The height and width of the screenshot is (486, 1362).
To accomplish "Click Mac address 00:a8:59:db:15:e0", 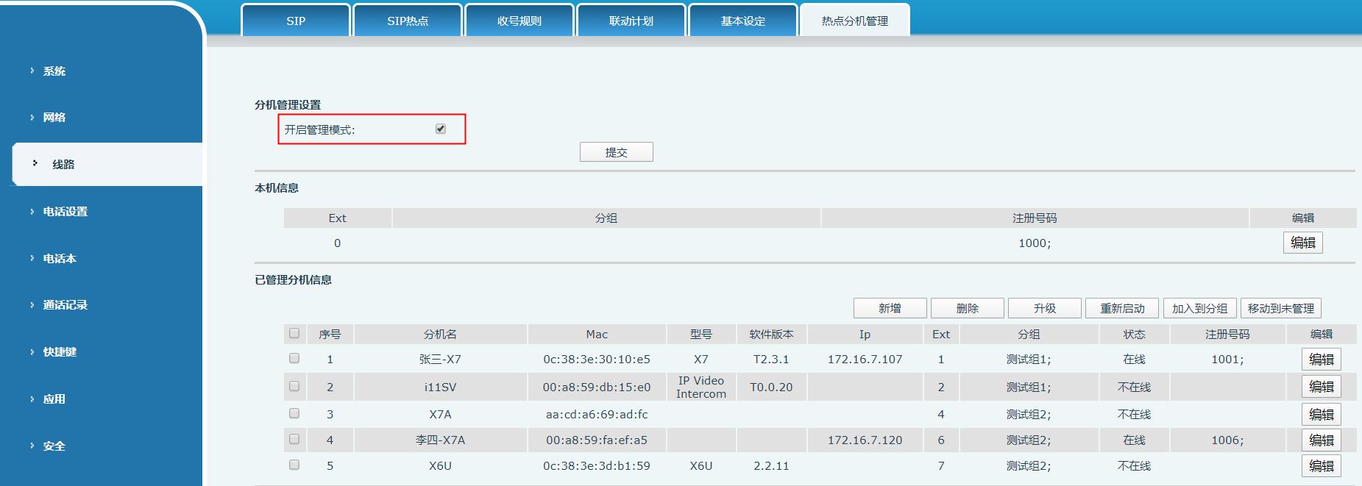I will [597, 387].
